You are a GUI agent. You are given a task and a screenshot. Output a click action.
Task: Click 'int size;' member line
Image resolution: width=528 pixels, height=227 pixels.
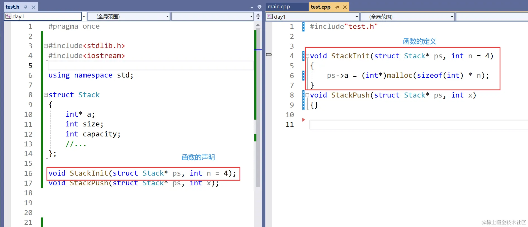click(x=84, y=124)
